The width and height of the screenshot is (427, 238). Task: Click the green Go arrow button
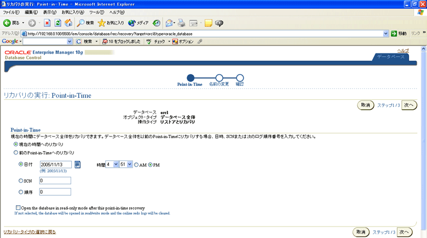394,33
